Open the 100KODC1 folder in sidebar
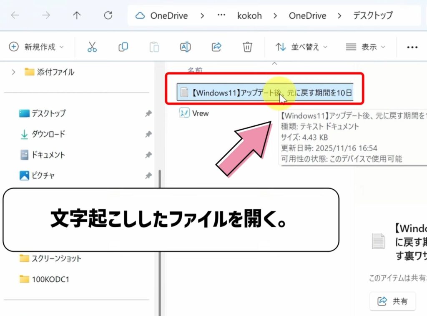This screenshot has height=316, width=427. pos(50,279)
